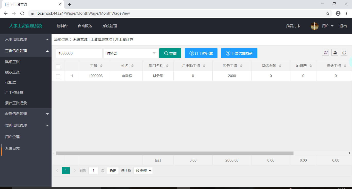Image resolution: width=352 pixels, height=189 pixels.
Task: Open the 10 条/页 page size selector
Action: pos(143,171)
